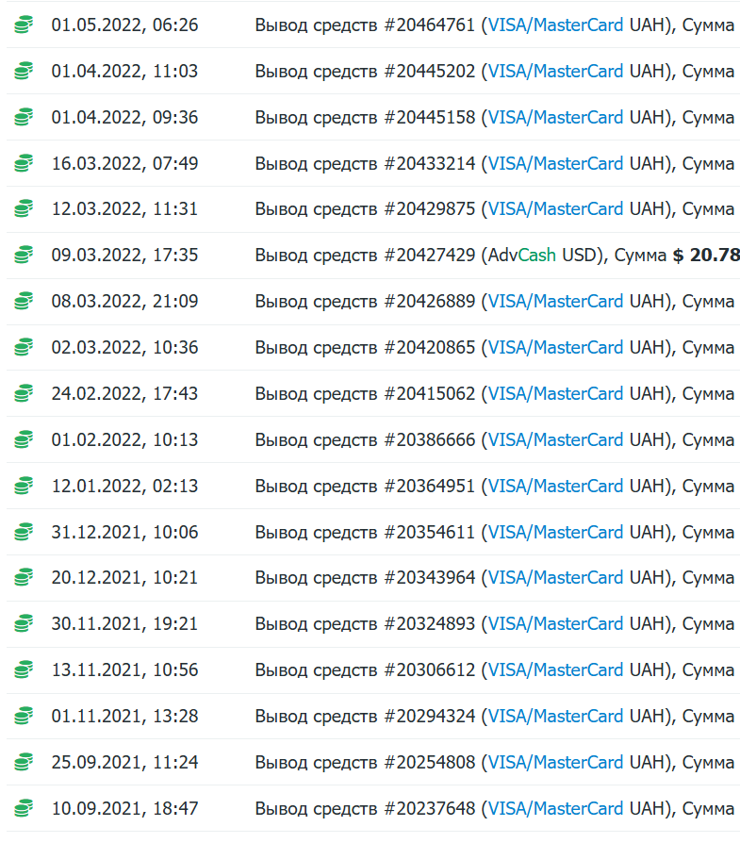The height and width of the screenshot is (843, 740).
Task: Click the $ 20.78 amount in AdvCash row
Action: click(x=706, y=255)
